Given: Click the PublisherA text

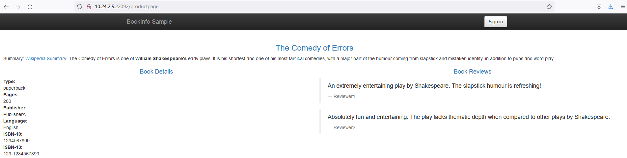Looking at the screenshot, I should 14,114.
